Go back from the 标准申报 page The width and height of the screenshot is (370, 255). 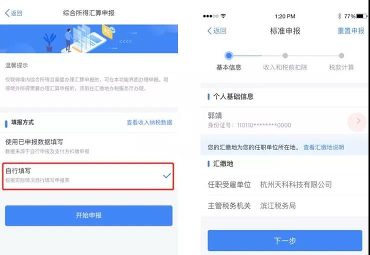click(216, 30)
